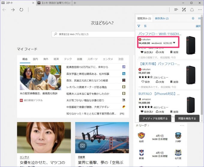The width and height of the screenshot is (204, 167).
Task: Share the WHR-1166DH item via 共有
Action: (x=160, y=52)
